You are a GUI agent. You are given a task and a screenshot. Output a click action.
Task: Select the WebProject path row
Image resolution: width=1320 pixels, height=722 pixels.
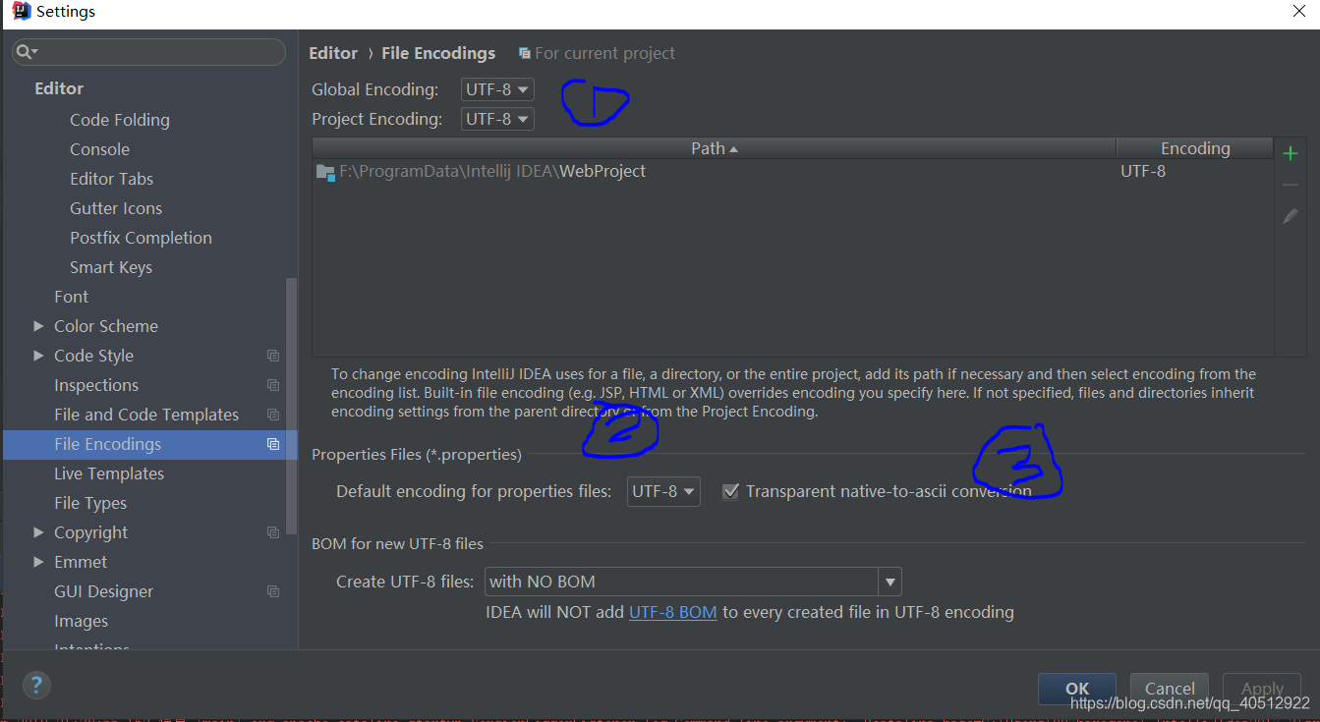click(x=793, y=171)
